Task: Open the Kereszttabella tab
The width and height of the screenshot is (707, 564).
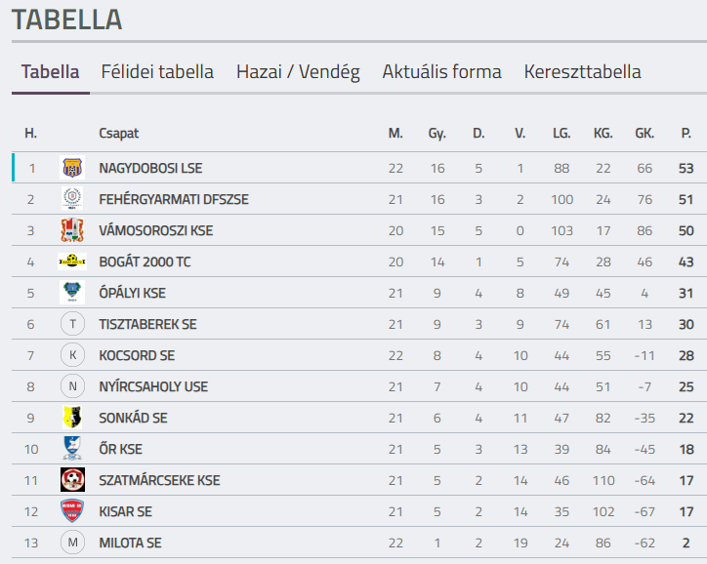Action: tap(583, 71)
